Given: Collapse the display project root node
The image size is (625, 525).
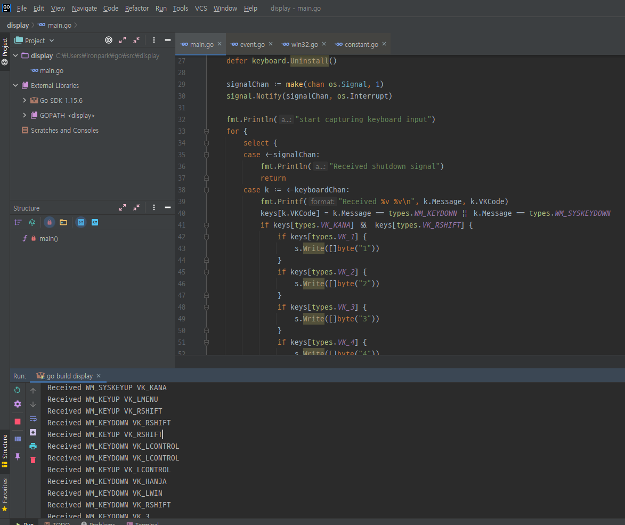Looking at the screenshot, I should pyautogui.click(x=15, y=56).
